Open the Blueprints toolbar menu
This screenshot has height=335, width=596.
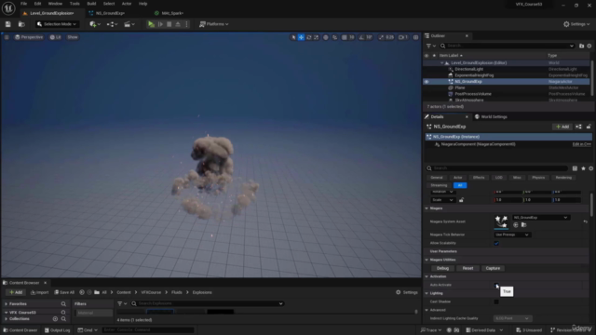click(112, 24)
